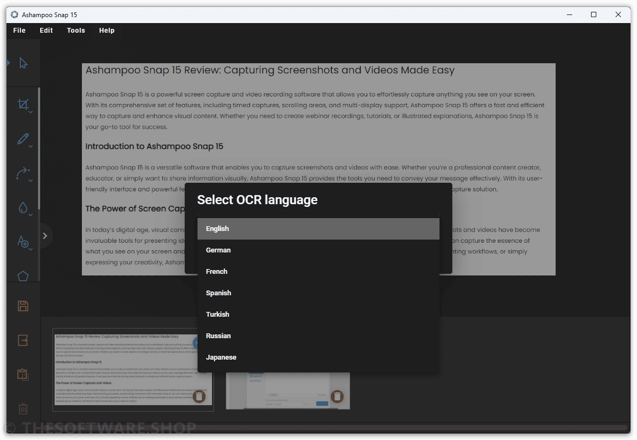Screen dimensions: 637x440
Task: Pick the Pencil drawing tool
Action: [22, 139]
